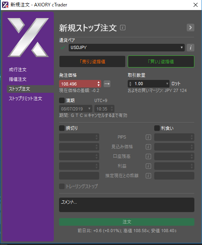Open symbol info icon beside USDJPY
The image size is (202, 245).
[x=190, y=47]
